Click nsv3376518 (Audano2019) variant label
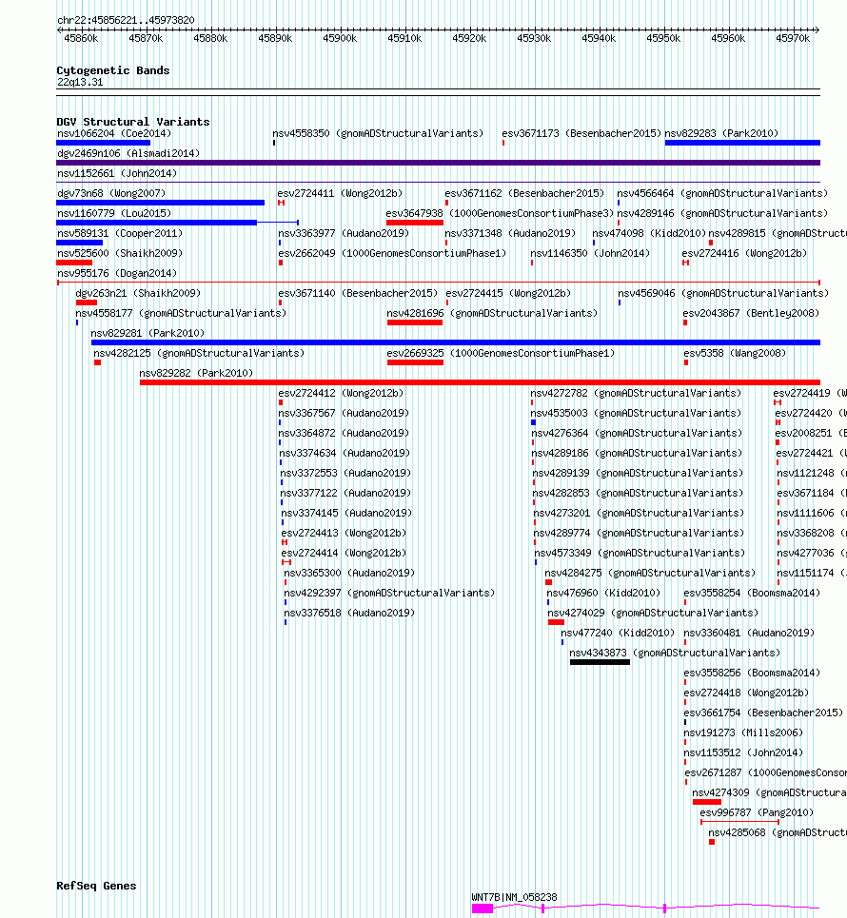The image size is (847, 918). (x=349, y=613)
